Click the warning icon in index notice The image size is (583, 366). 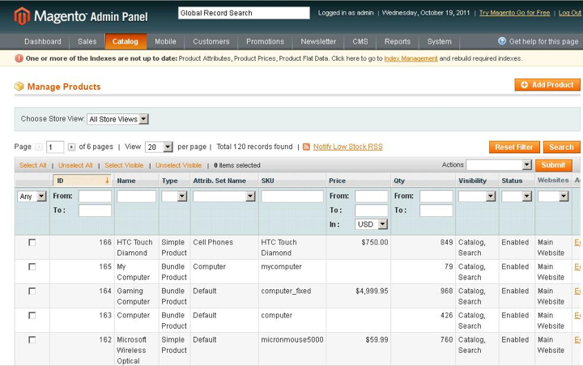click(19, 59)
